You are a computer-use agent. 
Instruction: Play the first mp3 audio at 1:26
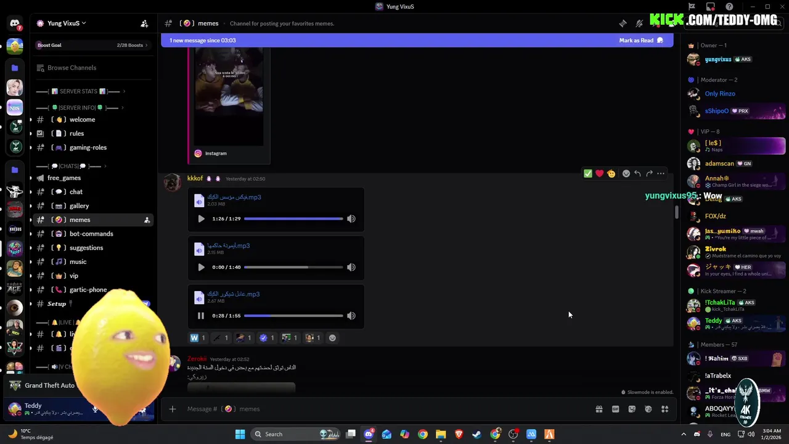pos(201,219)
